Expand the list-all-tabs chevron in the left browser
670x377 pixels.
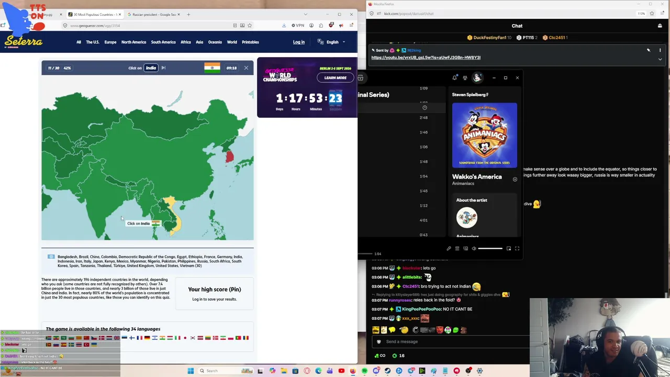306,14
